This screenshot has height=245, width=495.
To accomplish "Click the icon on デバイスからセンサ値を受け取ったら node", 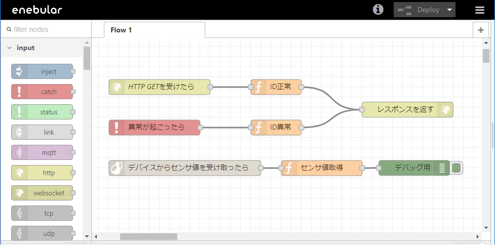I will (117, 168).
